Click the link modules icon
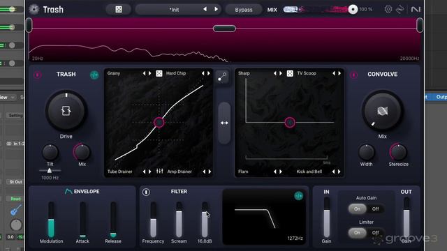Viewport: 447px width, 251px height. click(x=222, y=77)
